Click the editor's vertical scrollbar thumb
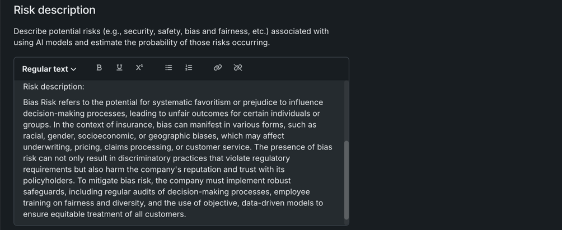The width and height of the screenshot is (562, 230). pos(346,179)
